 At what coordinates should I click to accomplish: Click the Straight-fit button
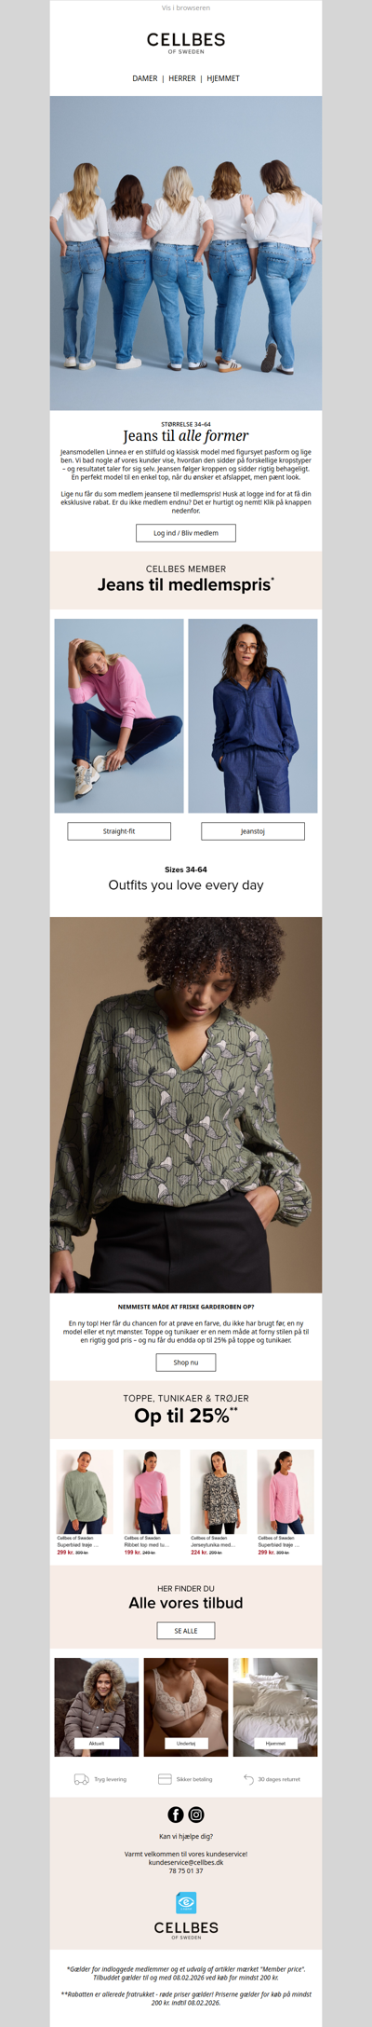pos(119,831)
